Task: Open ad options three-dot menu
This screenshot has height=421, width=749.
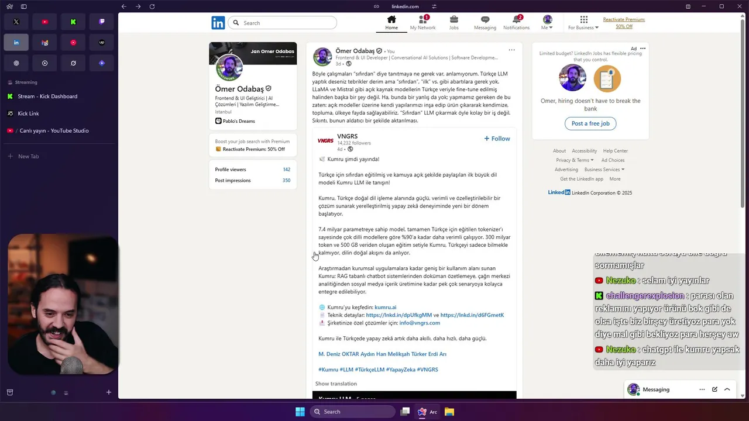Action: [x=643, y=49]
